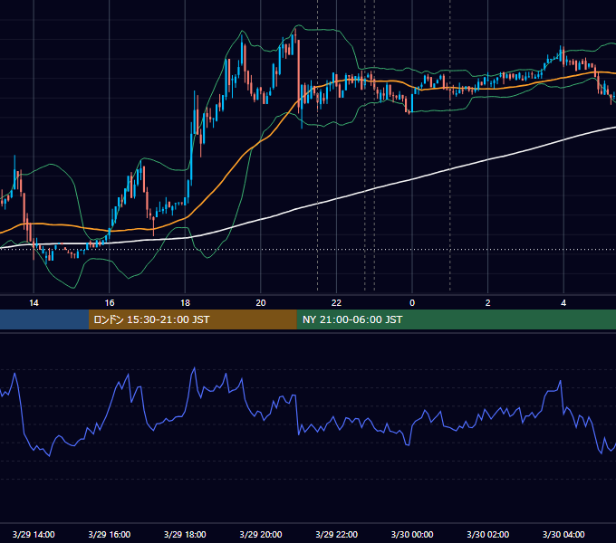The height and width of the screenshot is (543, 616).
Task: Click the '3/29 16:00' date label
Action: click(x=110, y=534)
